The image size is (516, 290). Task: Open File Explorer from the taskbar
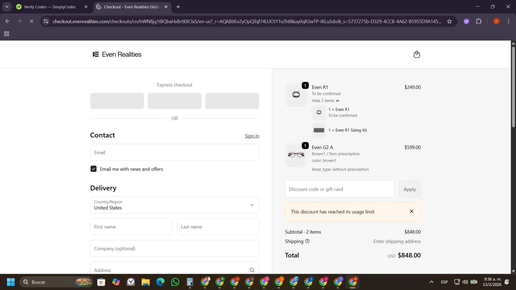(x=146, y=282)
